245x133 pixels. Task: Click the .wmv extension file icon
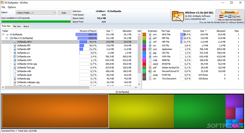[x=150, y=56]
